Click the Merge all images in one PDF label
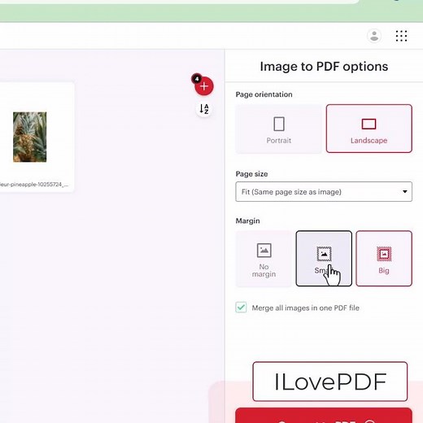The image size is (423, 423). coord(306,307)
